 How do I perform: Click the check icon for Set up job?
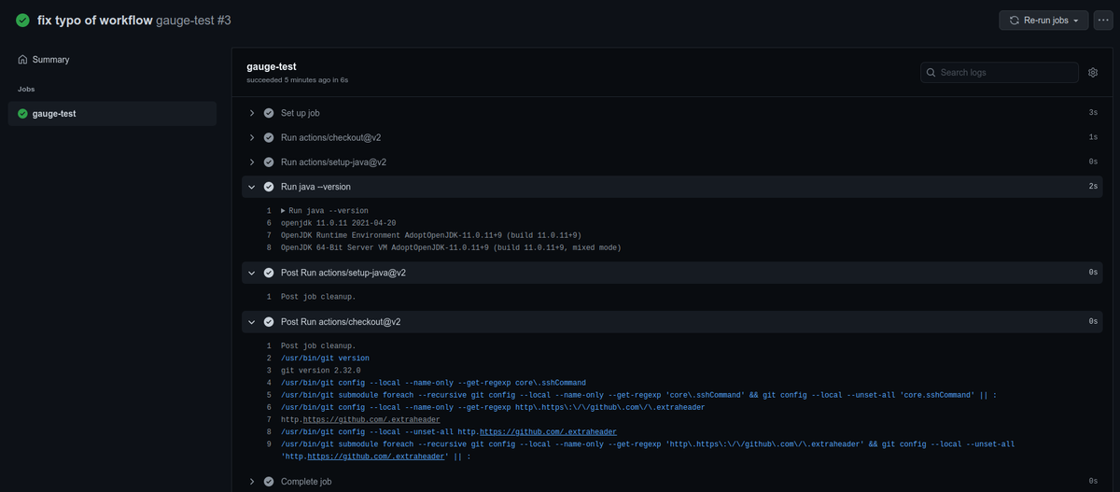[x=269, y=113]
